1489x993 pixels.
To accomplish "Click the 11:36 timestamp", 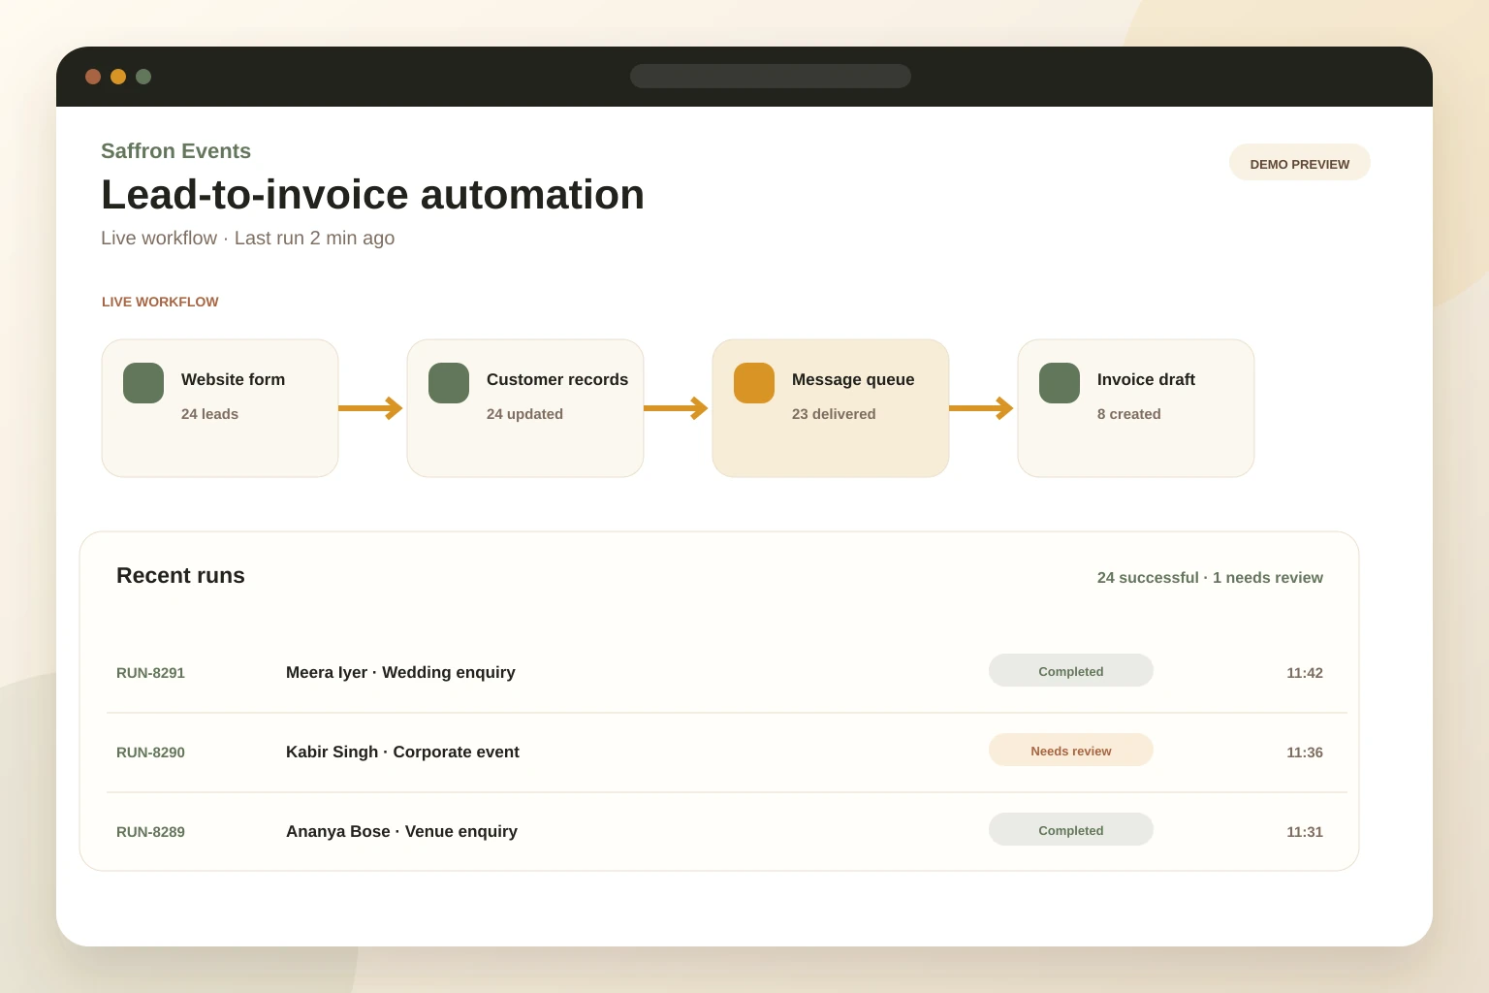I will [1305, 753].
